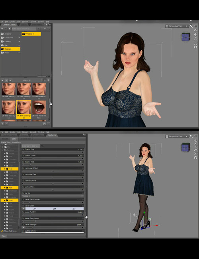The image size is (199, 259).
Task: Click the view cube in Surfaces viewport
Action: [185, 147]
